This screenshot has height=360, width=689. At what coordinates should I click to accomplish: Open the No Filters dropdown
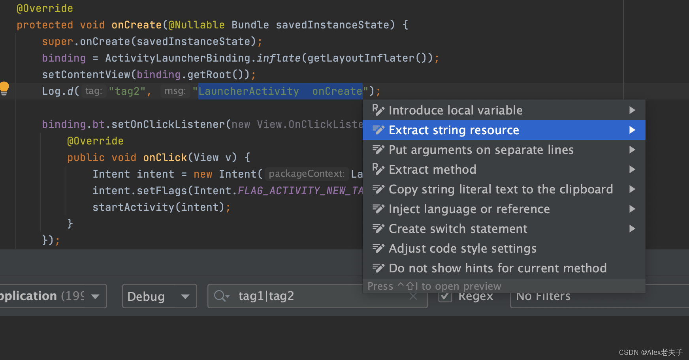point(542,296)
